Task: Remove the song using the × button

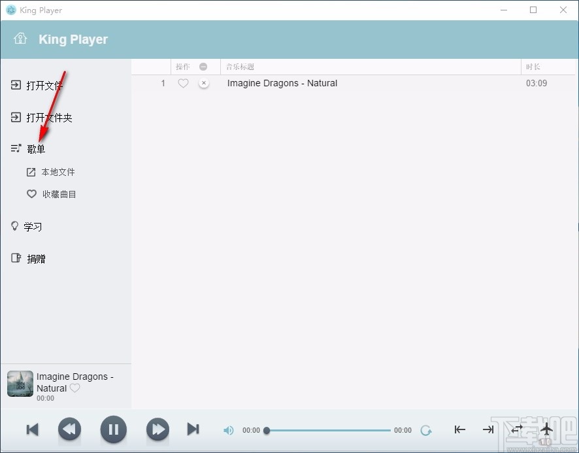Action: [x=204, y=84]
